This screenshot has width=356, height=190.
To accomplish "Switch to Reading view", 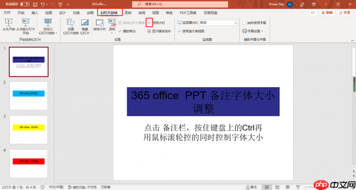I will point(287,187).
